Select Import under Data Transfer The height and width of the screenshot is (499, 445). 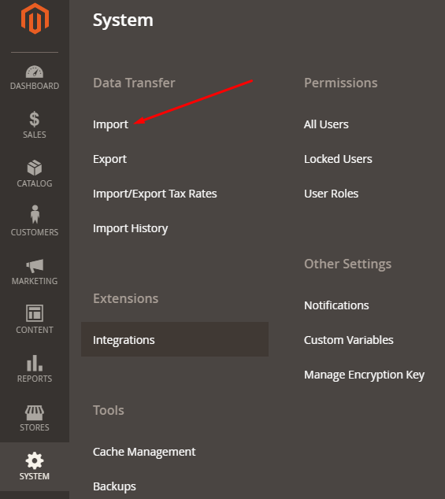pos(110,124)
